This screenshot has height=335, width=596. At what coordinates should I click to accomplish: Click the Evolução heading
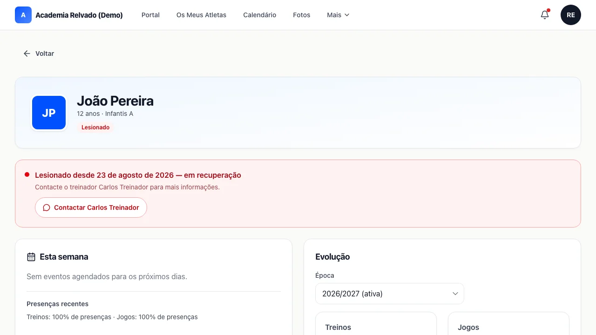[332, 257]
